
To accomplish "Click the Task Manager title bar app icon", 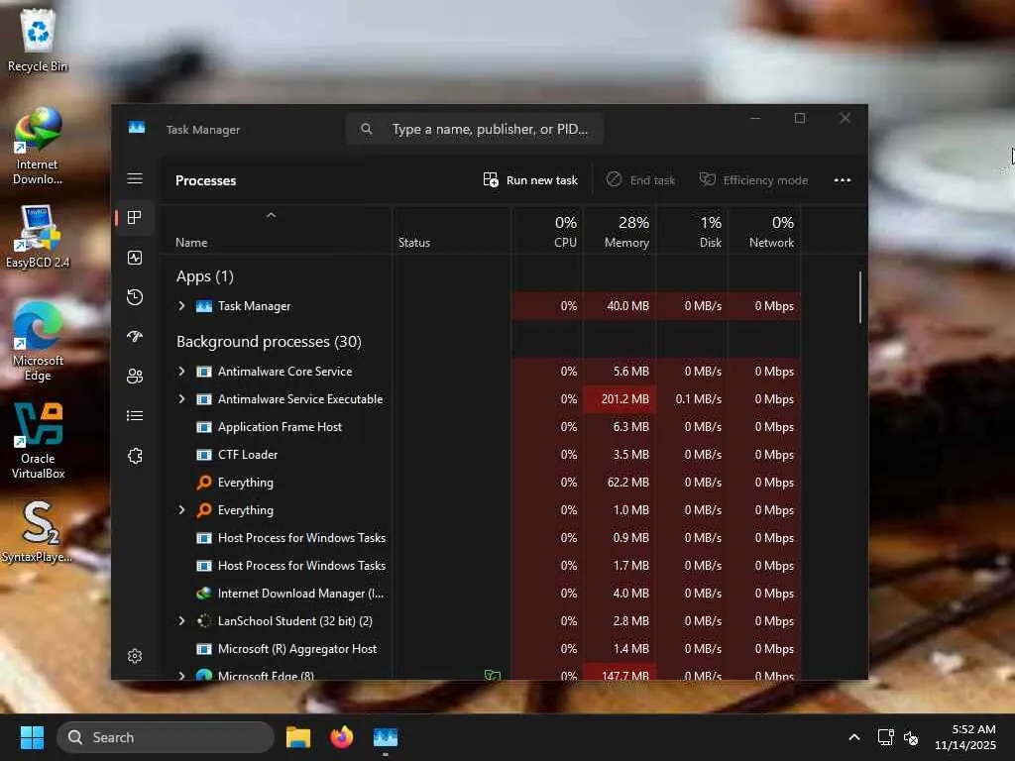I will tap(137, 128).
